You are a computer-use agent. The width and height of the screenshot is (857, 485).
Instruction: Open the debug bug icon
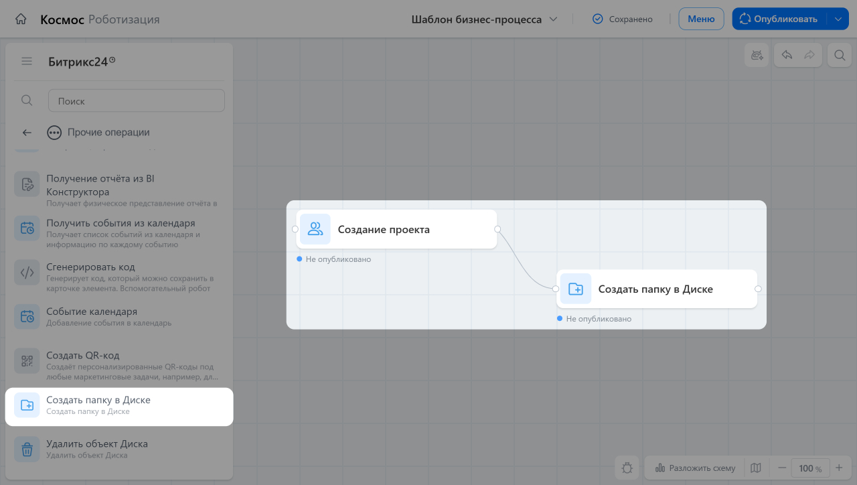(x=627, y=468)
